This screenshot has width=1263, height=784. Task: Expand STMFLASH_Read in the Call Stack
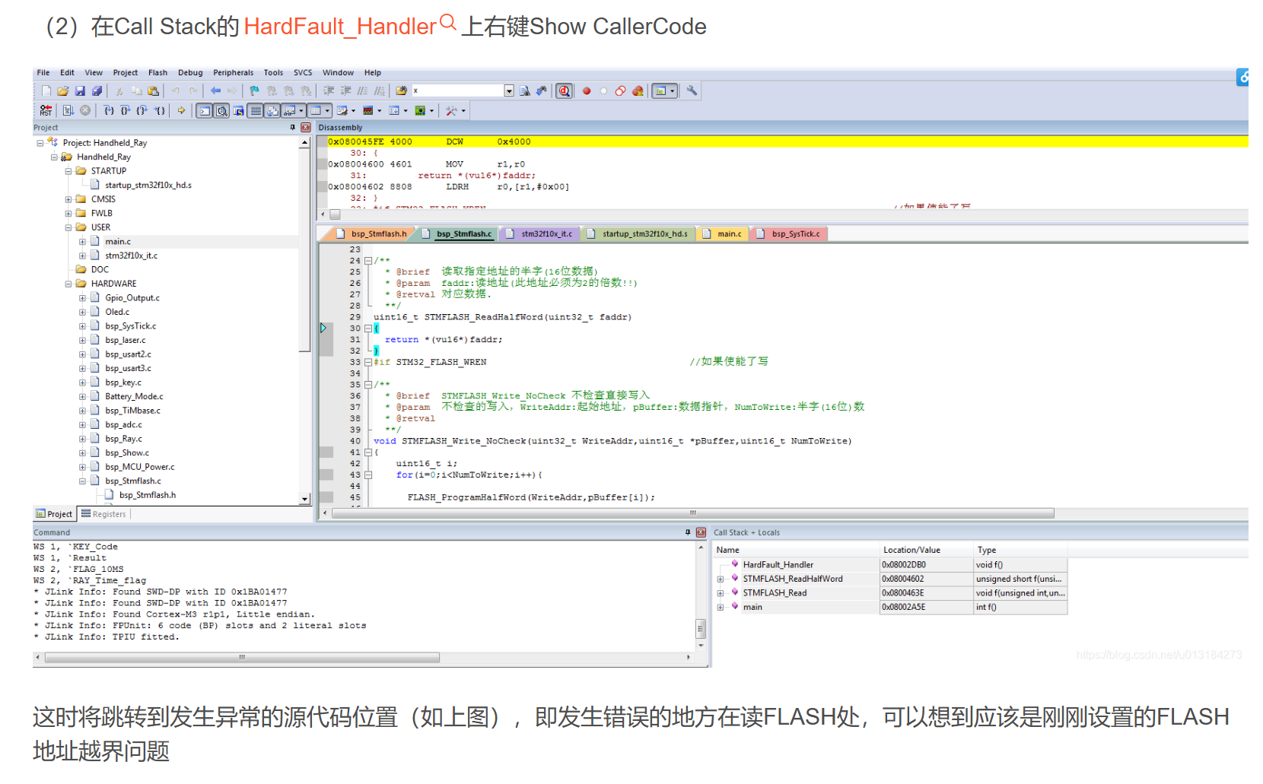[721, 592]
